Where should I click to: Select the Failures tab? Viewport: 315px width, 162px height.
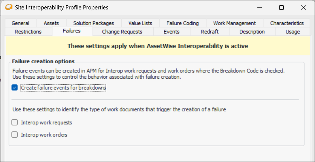(72, 31)
